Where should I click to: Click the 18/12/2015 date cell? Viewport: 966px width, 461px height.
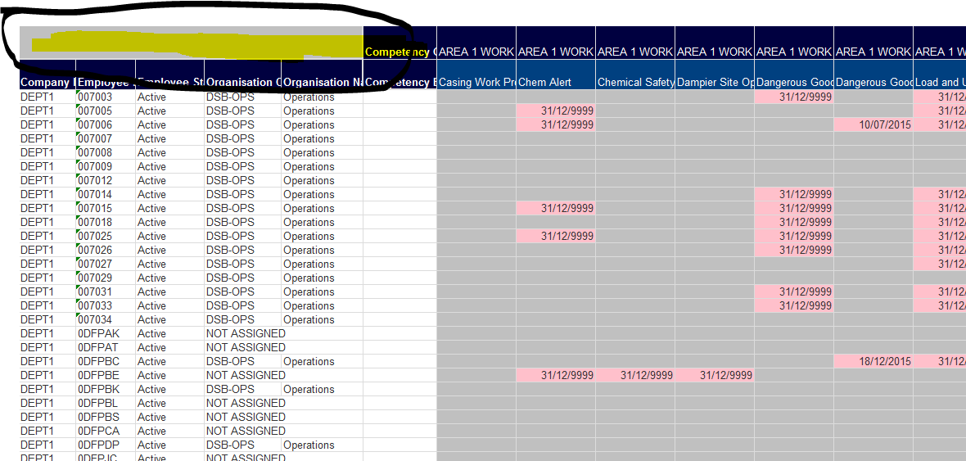point(873,361)
